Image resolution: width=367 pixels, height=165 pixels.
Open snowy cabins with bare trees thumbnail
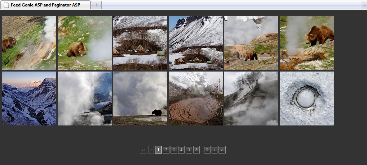click(140, 43)
